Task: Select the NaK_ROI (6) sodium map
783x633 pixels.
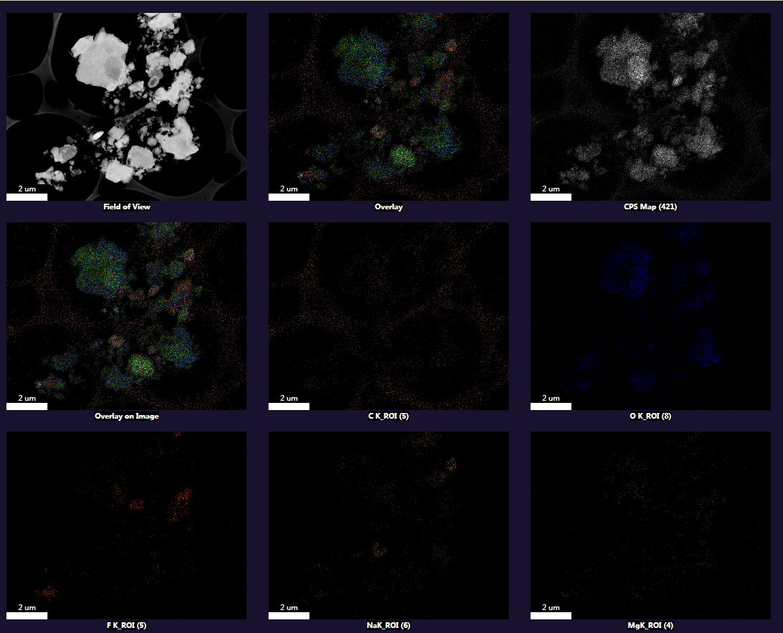Action: [389, 525]
